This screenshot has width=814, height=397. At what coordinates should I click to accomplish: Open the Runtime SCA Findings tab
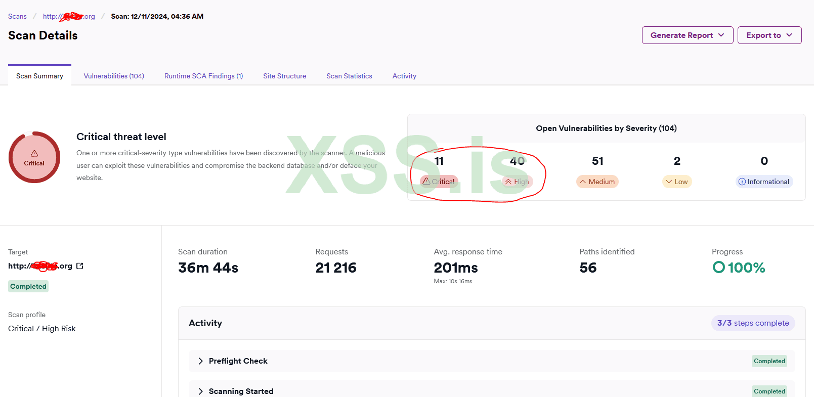(x=203, y=76)
